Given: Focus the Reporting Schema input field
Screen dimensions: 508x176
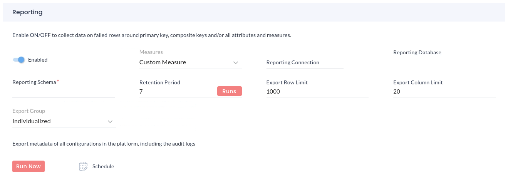Looking at the screenshot, I should click(63, 92).
